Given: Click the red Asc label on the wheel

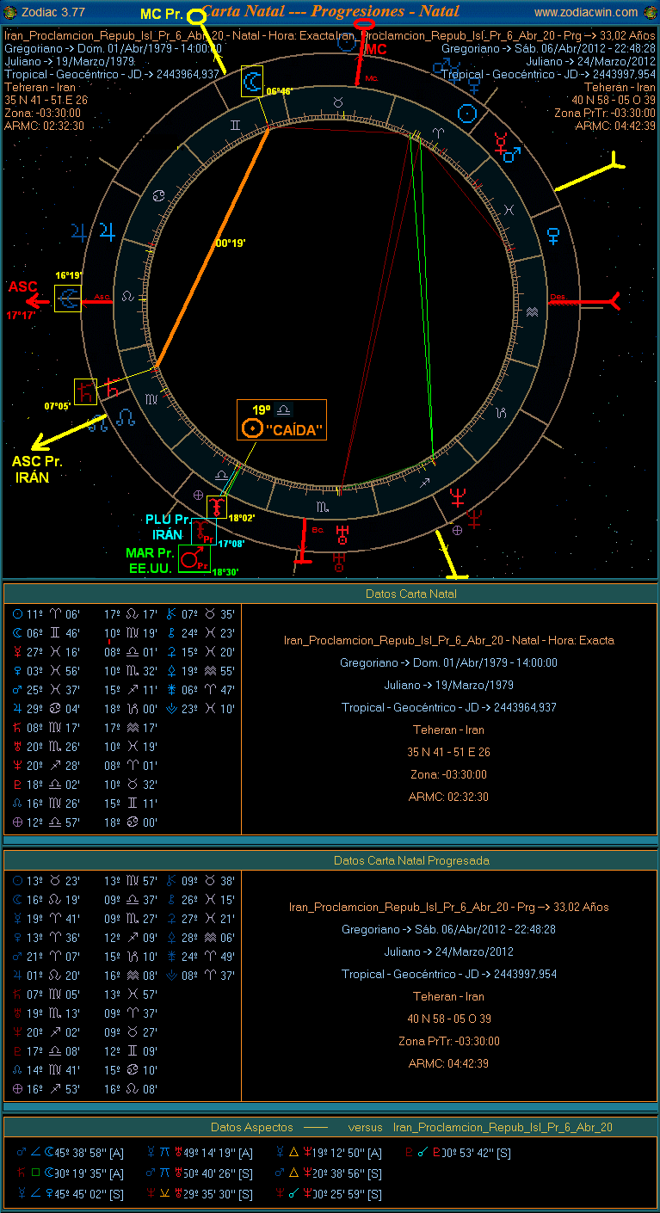Looking at the screenshot, I should point(103,297).
